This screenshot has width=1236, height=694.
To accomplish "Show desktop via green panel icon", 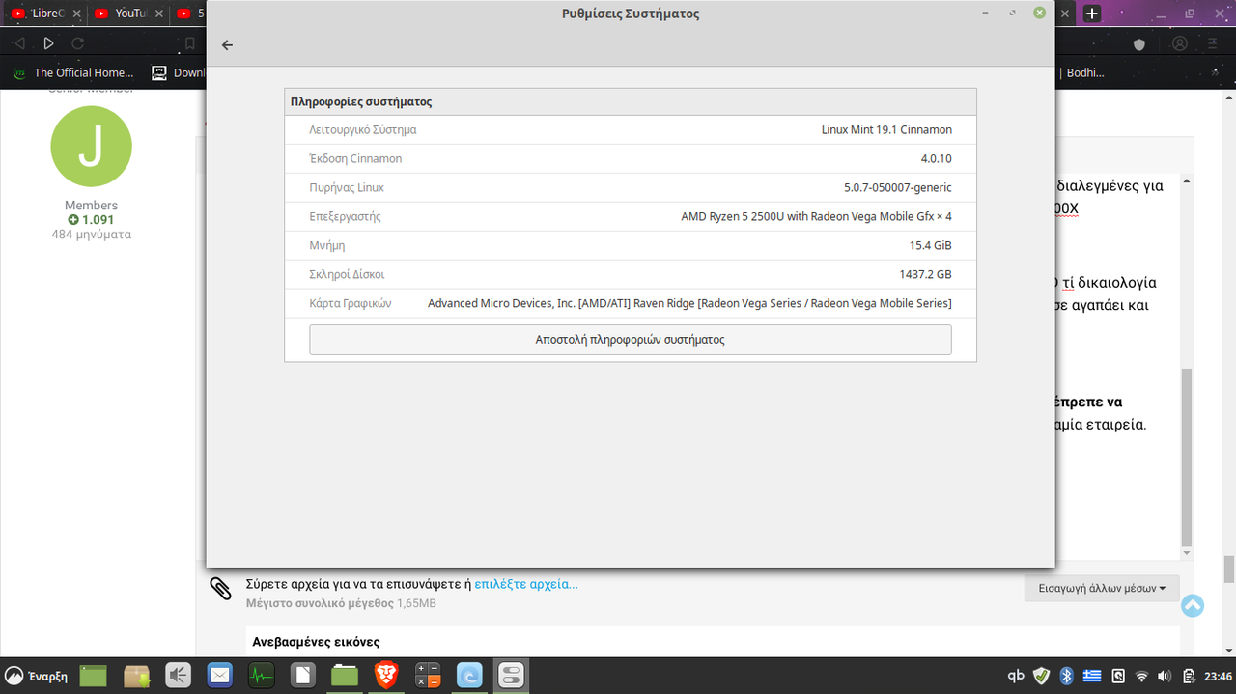I will click(x=93, y=676).
